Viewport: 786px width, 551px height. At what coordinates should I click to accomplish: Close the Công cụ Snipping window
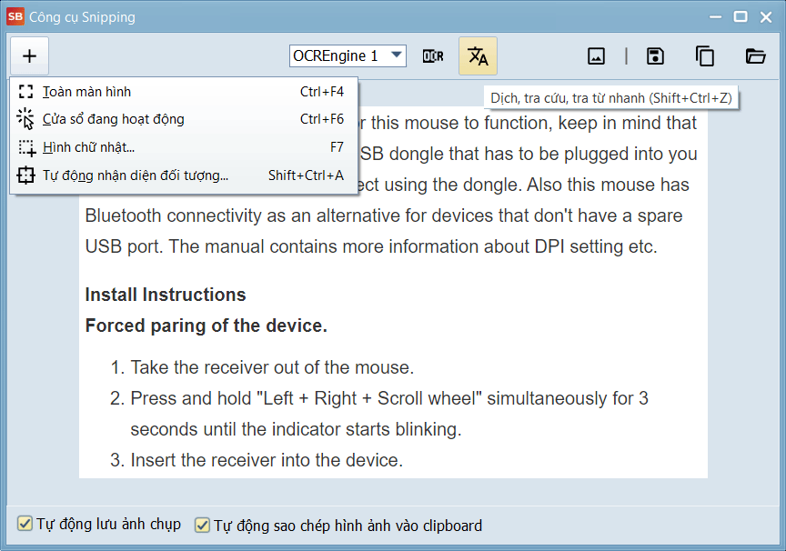pos(766,16)
